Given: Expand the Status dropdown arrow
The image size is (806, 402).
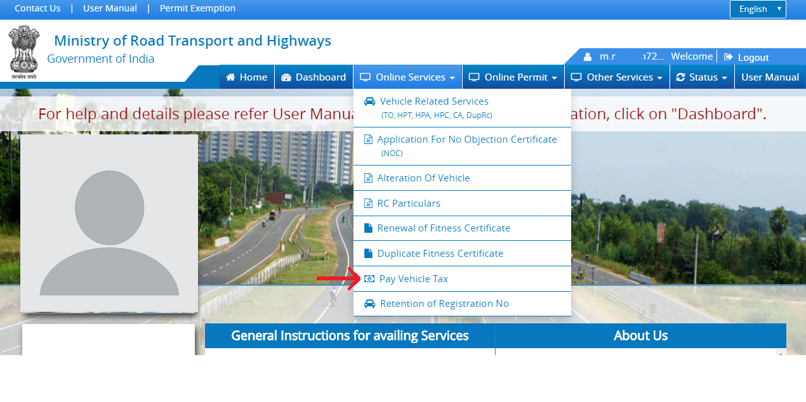Looking at the screenshot, I should pyautogui.click(x=724, y=78).
